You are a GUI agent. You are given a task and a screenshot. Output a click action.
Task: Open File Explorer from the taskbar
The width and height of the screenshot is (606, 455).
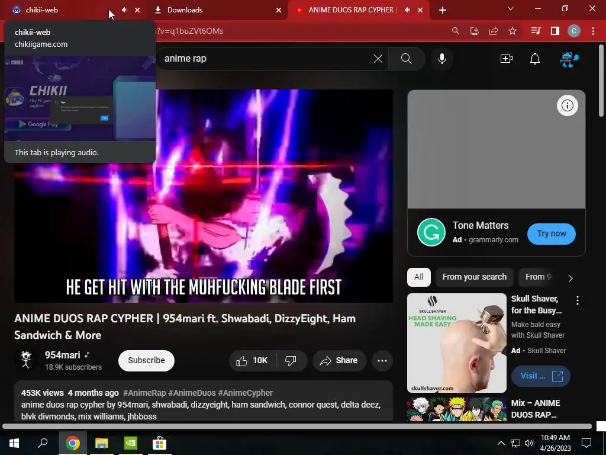pyautogui.click(x=102, y=443)
